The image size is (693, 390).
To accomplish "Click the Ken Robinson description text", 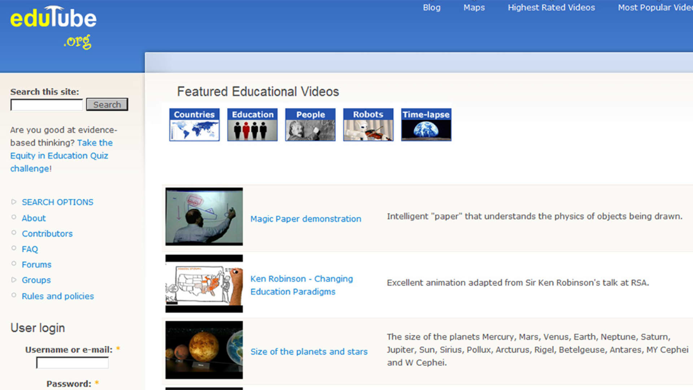I will pos(518,283).
